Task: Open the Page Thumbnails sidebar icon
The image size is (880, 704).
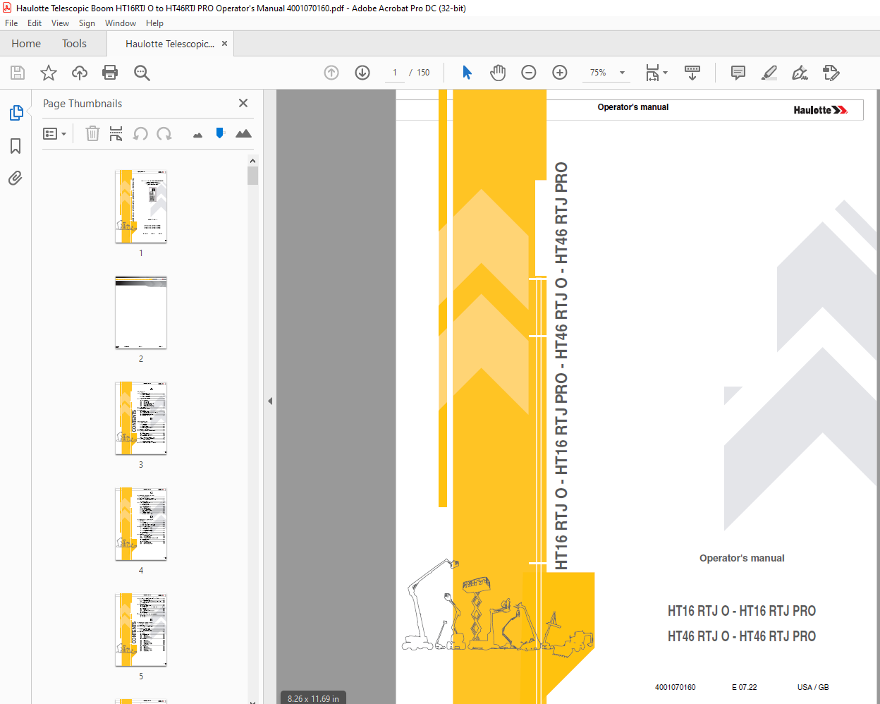Action: tap(16, 113)
